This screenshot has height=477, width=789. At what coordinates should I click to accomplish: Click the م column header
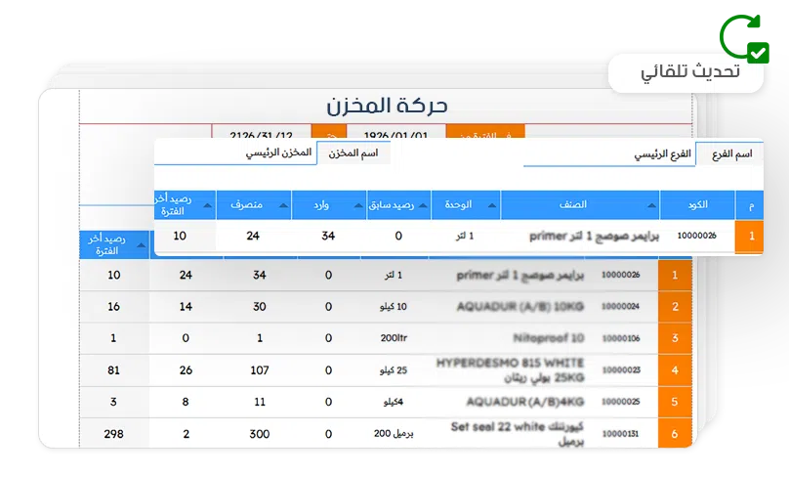pyautogui.click(x=750, y=205)
